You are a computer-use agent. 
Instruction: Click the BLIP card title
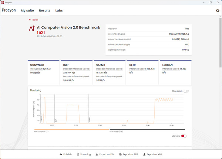coord(66,65)
